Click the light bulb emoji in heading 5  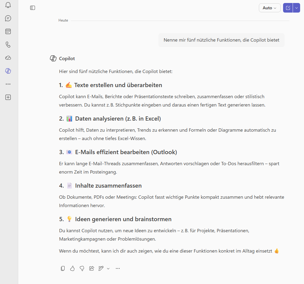[x=69, y=219]
